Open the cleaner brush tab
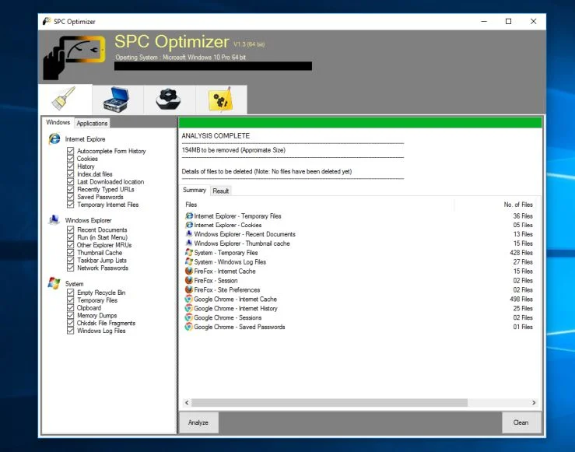Viewport: 575px width, 452px height. tap(65, 99)
